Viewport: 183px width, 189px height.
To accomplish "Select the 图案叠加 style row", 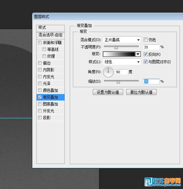I will pos(51,104).
